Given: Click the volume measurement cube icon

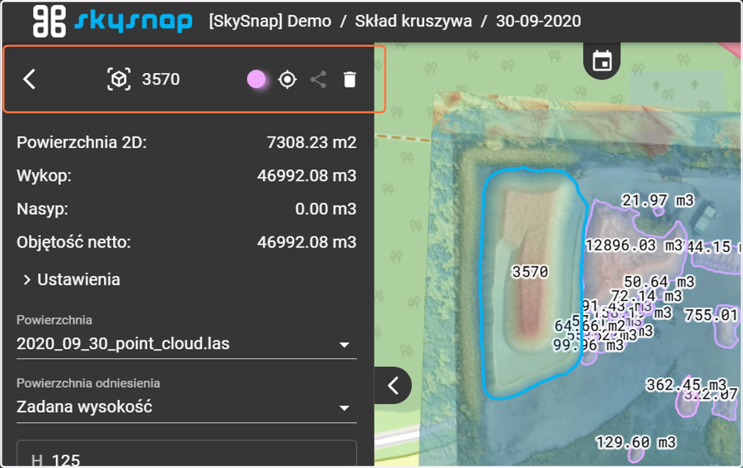Looking at the screenshot, I should point(119,79).
